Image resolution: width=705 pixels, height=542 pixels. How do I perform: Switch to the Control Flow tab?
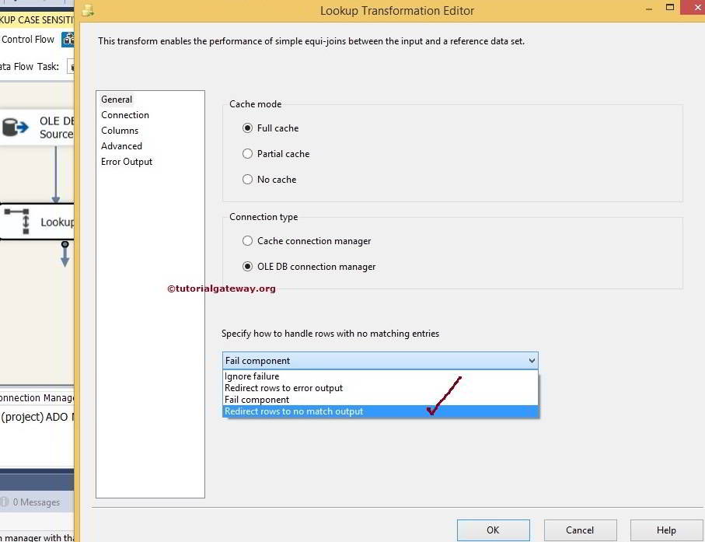point(27,38)
